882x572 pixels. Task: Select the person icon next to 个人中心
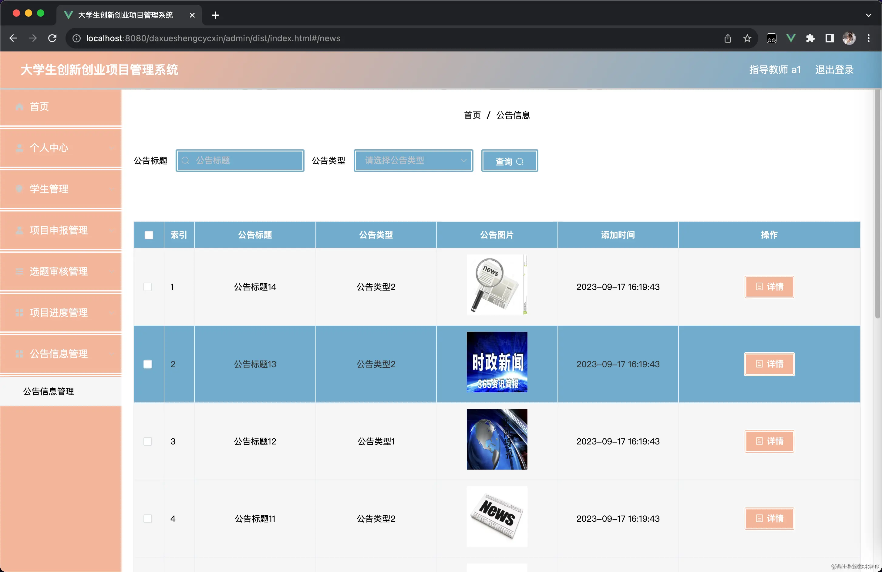[19, 148]
